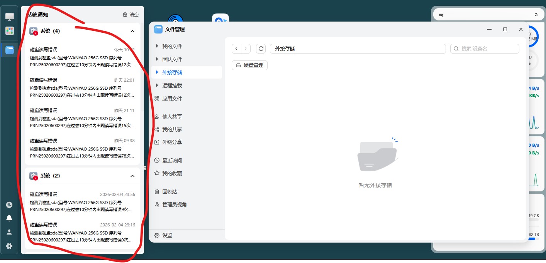Collapse the 系统 (2) notification group
546x263 pixels.
click(x=132, y=176)
